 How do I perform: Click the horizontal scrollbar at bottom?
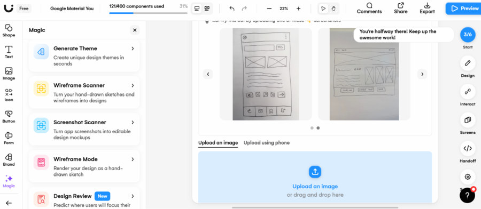(315, 207)
